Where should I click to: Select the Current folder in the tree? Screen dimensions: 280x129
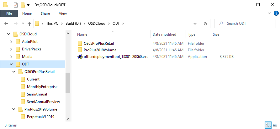[x=33, y=79]
